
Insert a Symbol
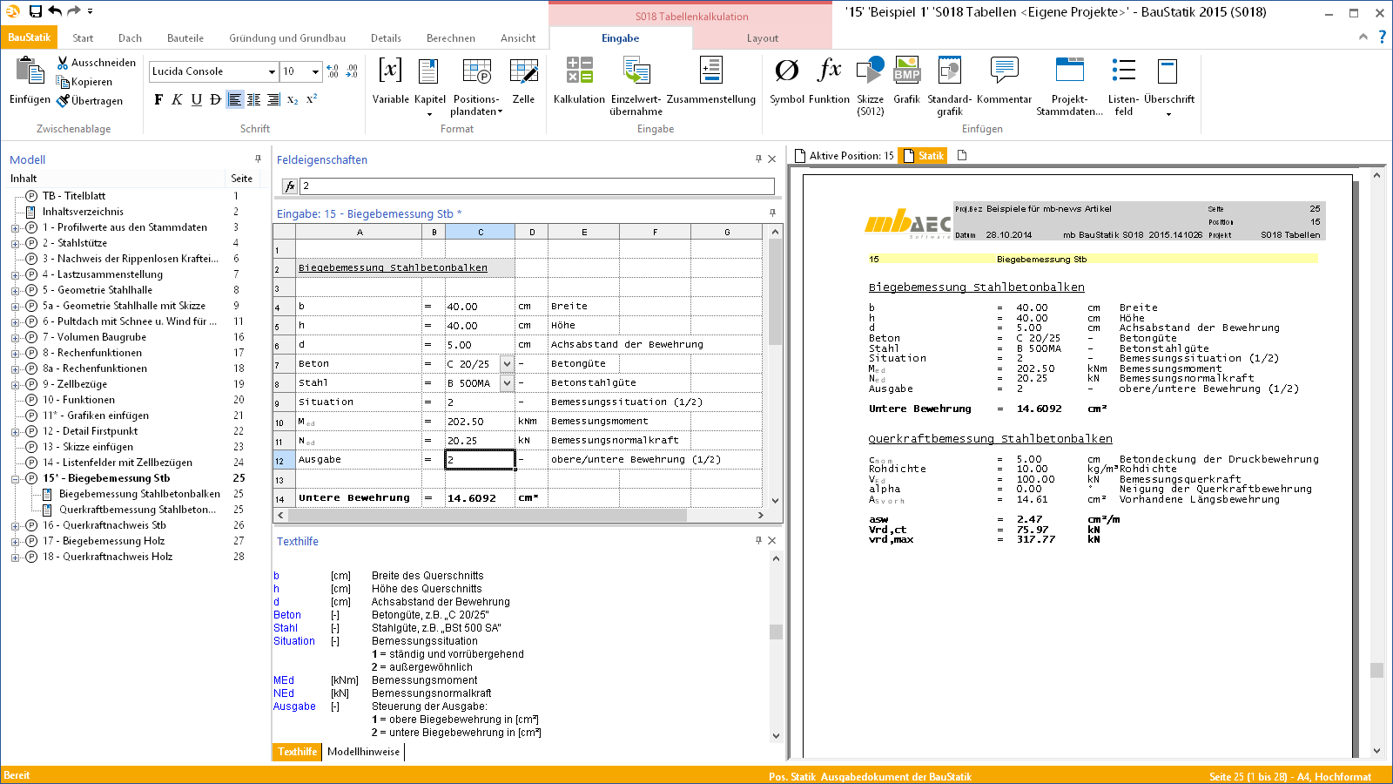[x=787, y=82]
